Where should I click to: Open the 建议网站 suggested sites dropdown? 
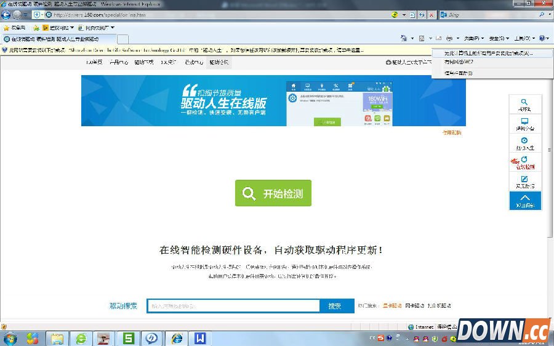[58, 28]
